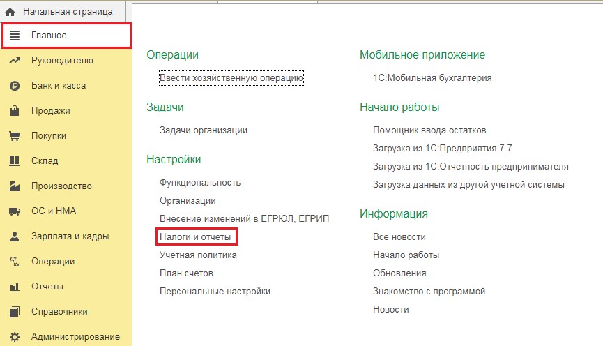Click the Дт/Кт icon for Операции
This screenshot has width=603, height=346.
click(15, 262)
